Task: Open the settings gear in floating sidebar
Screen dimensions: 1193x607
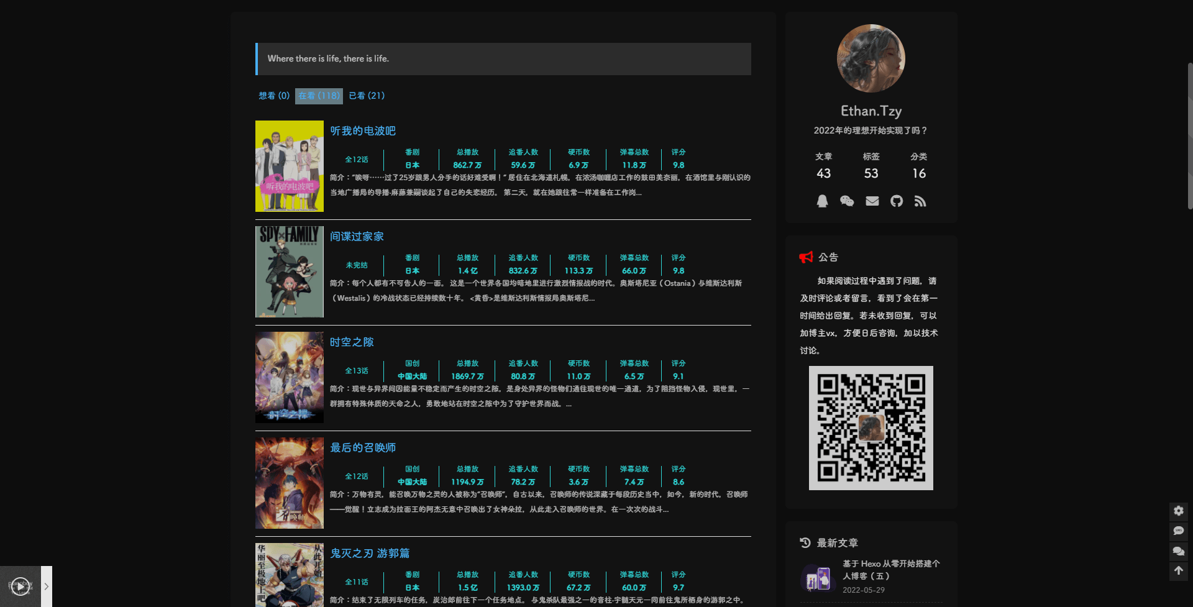Action: point(1178,511)
